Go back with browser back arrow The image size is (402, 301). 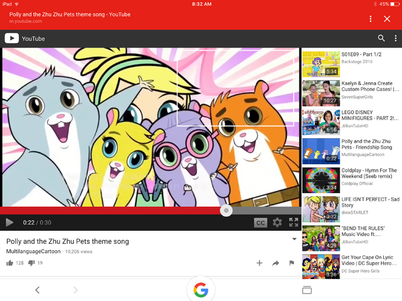(38, 290)
